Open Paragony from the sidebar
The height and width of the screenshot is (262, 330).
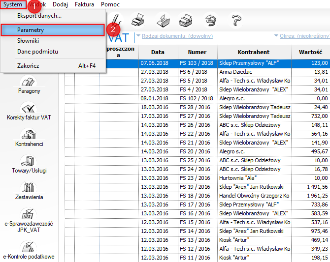(x=29, y=86)
